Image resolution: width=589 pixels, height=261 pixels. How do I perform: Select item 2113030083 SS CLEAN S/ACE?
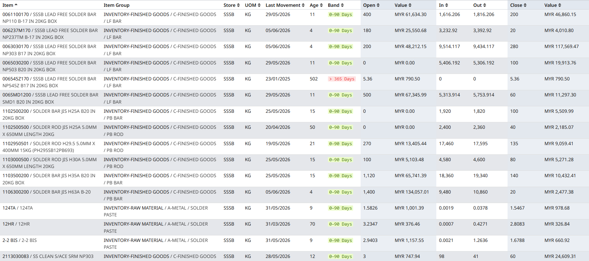pyautogui.click(x=48, y=256)
